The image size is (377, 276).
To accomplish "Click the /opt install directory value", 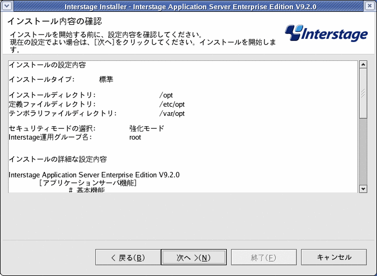I will [x=166, y=95].
